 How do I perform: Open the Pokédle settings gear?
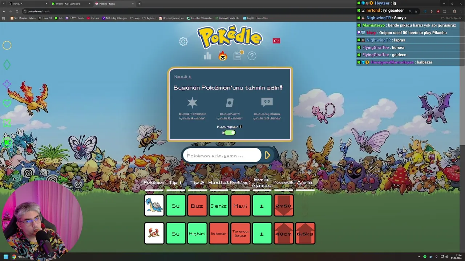tap(183, 41)
